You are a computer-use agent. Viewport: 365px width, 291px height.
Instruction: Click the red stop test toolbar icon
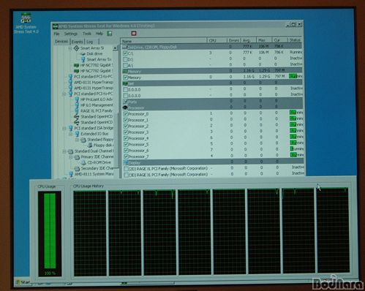coord(134,34)
